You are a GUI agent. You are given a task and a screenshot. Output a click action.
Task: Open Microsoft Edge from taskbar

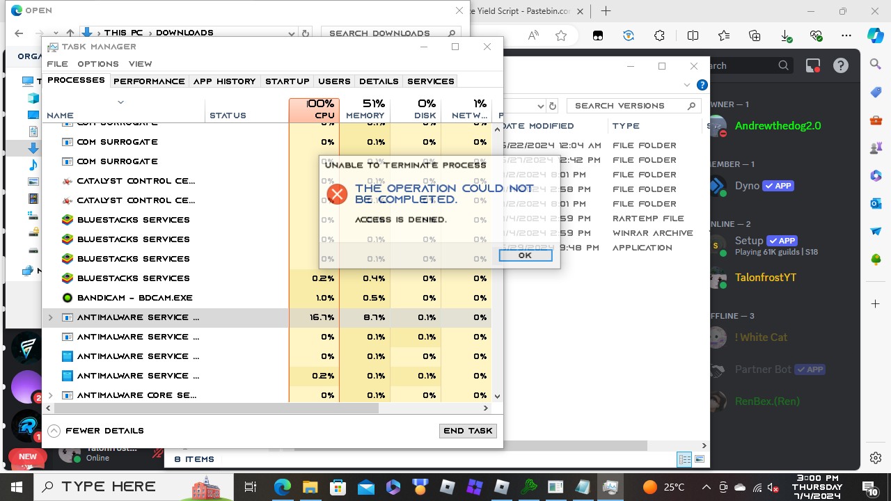click(x=283, y=486)
